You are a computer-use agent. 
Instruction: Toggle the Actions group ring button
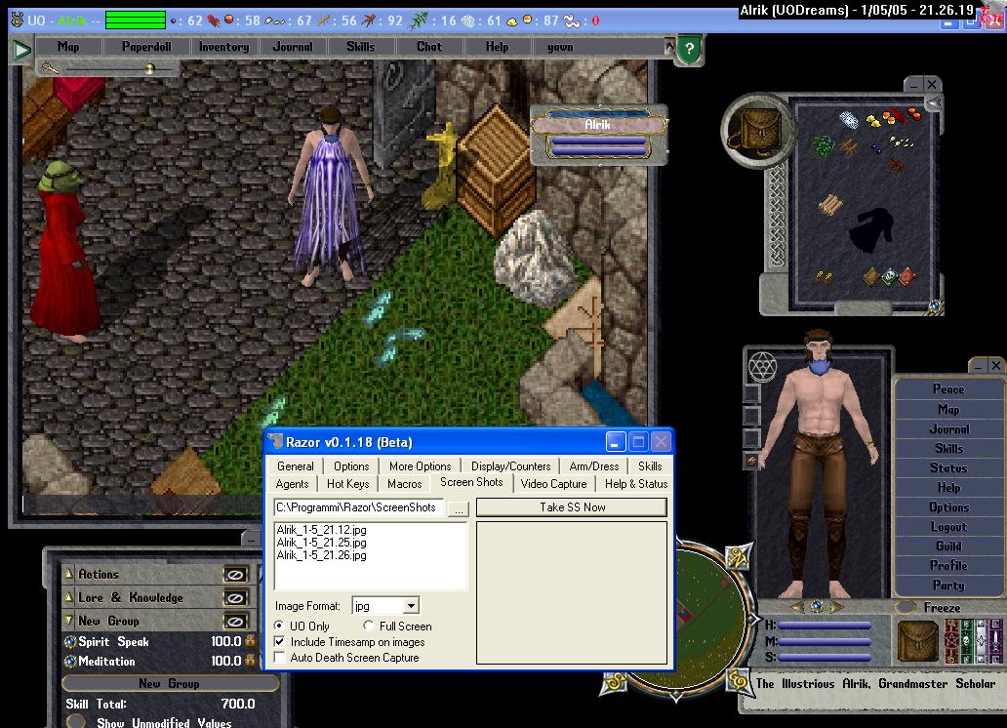click(x=235, y=575)
